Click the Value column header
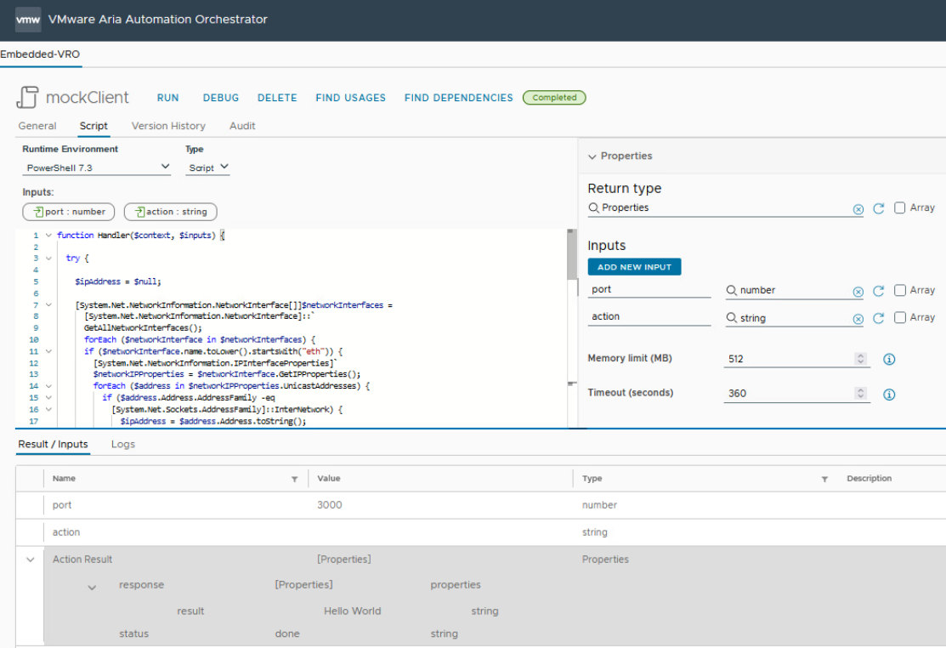946x648 pixels. (329, 479)
